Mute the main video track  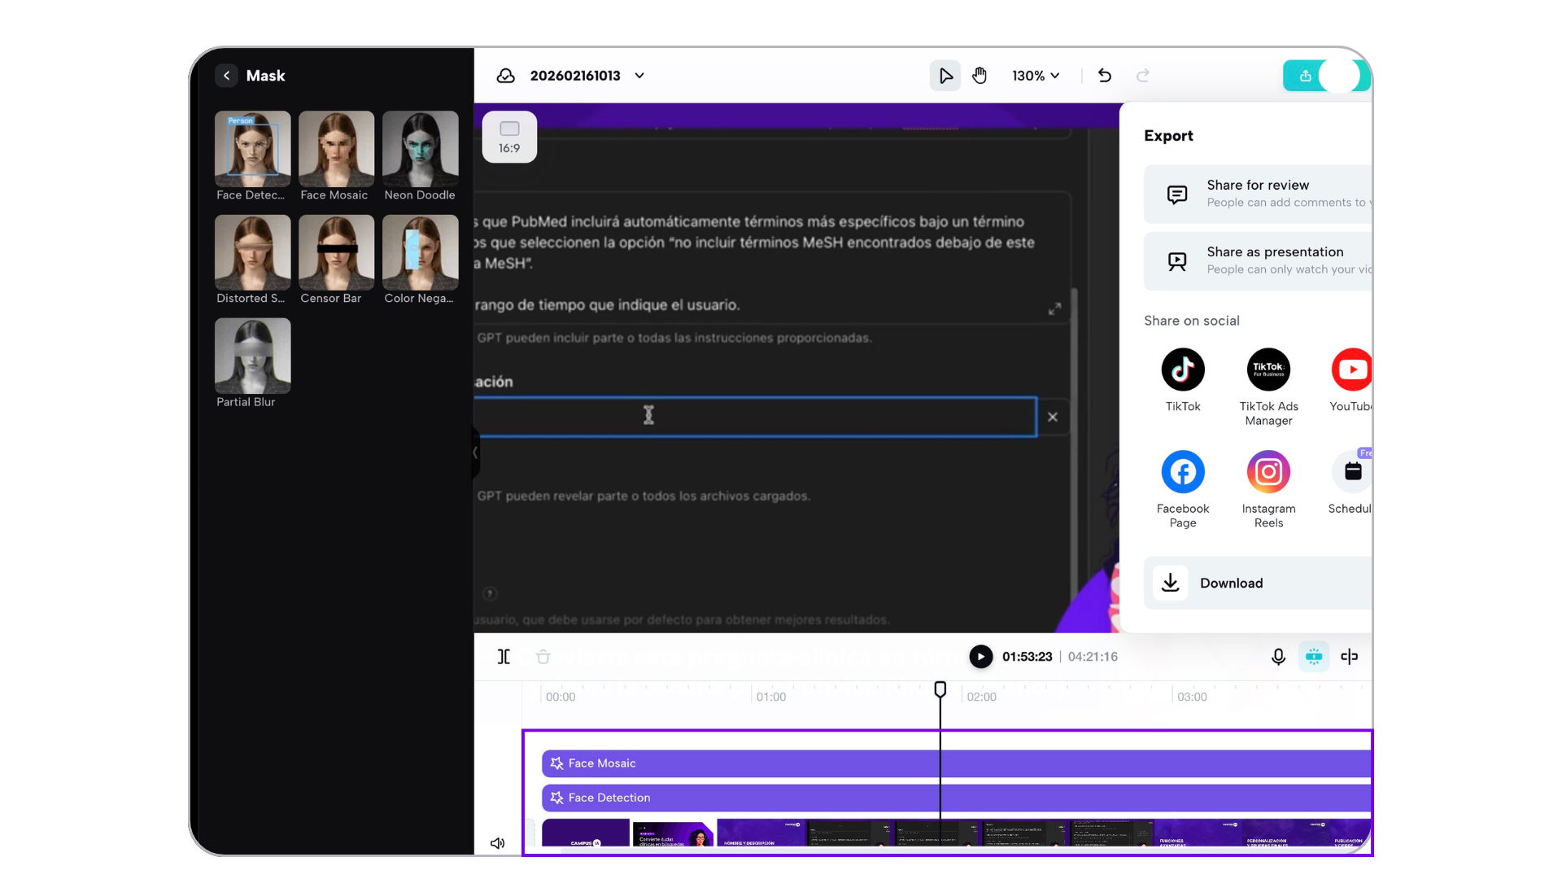point(497,843)
